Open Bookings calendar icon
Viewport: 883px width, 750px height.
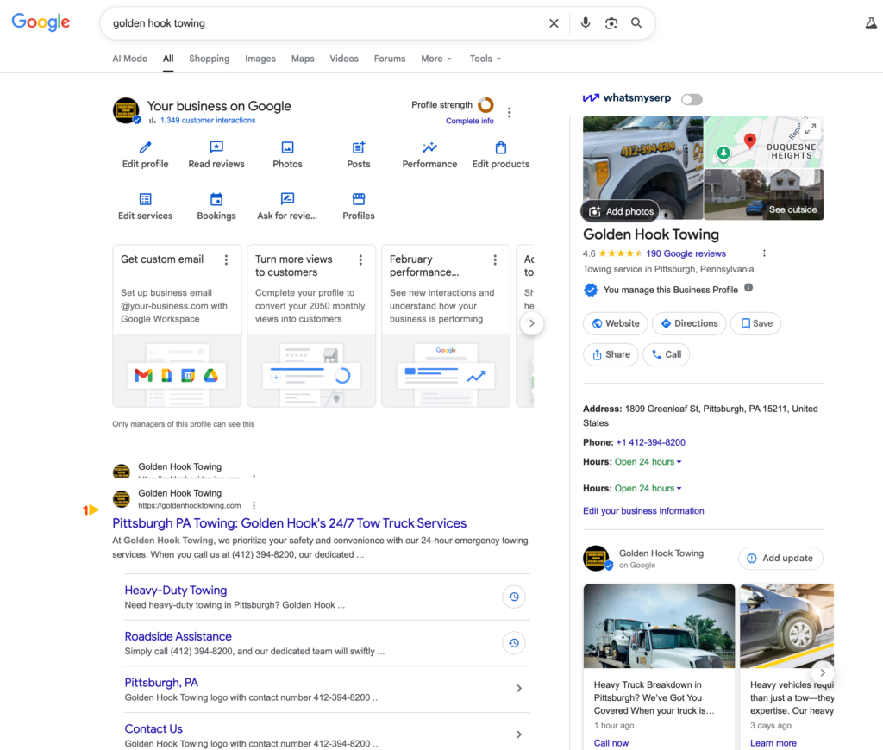216,200
